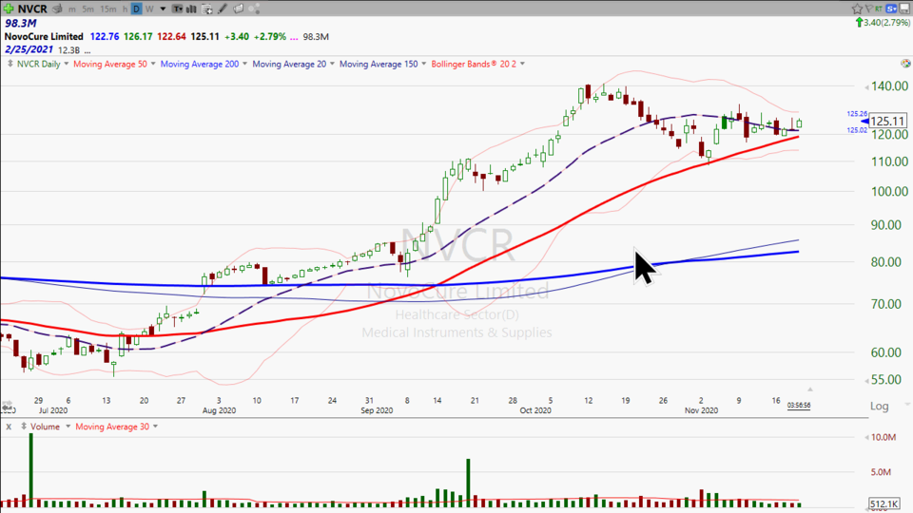The image size is (913, 513).
Task: Click the 98.3M value at top left
Action: coord(20,23)
